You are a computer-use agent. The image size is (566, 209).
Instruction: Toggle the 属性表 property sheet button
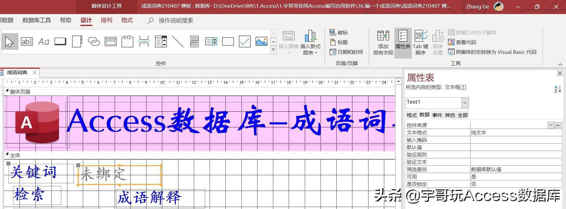403,43
